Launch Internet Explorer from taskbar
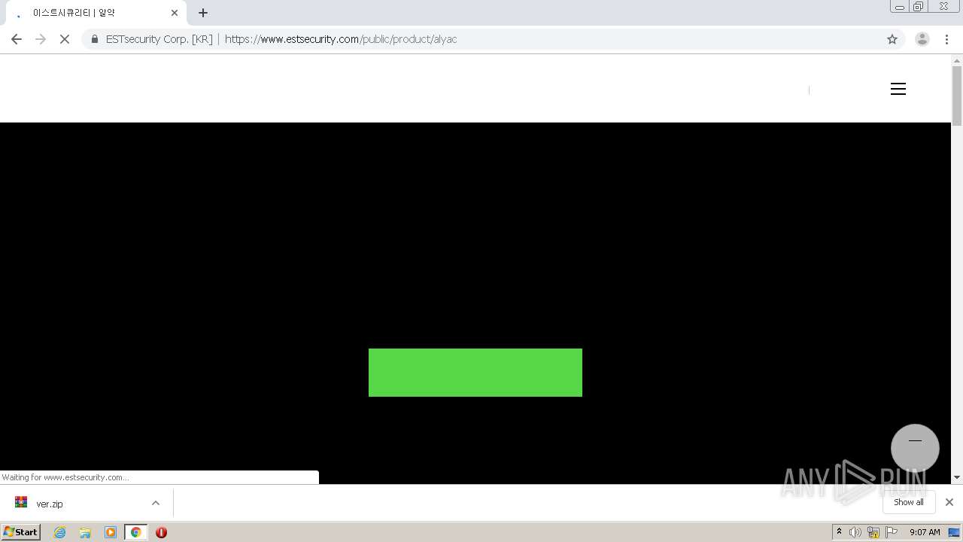The image size is (963, 542). (x=60, y=532)
